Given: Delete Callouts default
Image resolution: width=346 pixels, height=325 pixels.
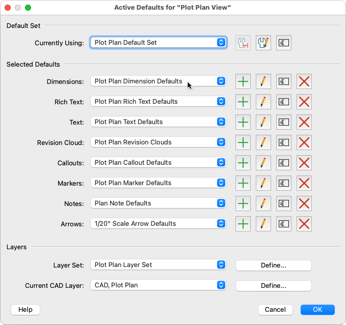Looking at the screenshot, I should click(304, 163).
